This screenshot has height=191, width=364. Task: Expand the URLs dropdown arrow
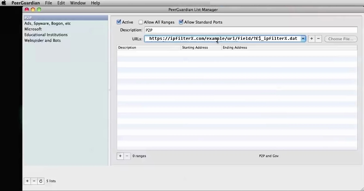(x=303, y=39)
